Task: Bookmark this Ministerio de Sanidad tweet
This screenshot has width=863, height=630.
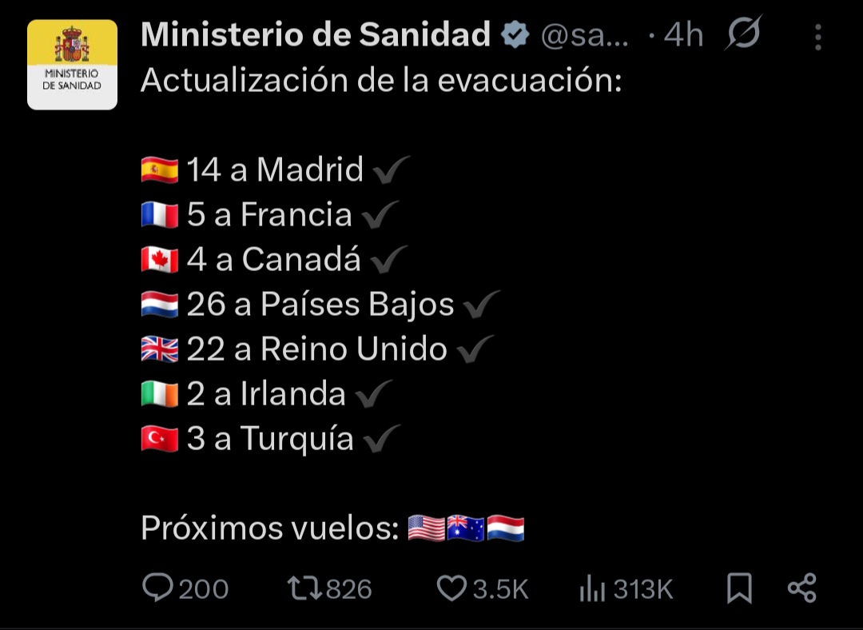Action: [x=739, y=588]
